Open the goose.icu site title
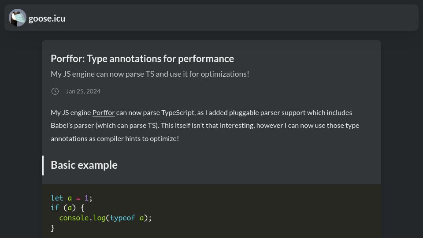The height and width of the screenshot is (238, 423). click(47, 19)
